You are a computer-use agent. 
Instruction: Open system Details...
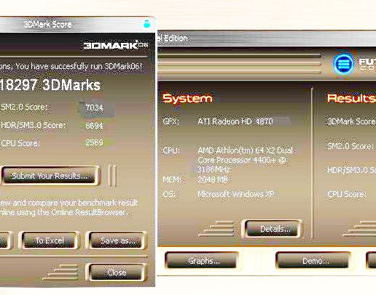[x=273, y=228]
